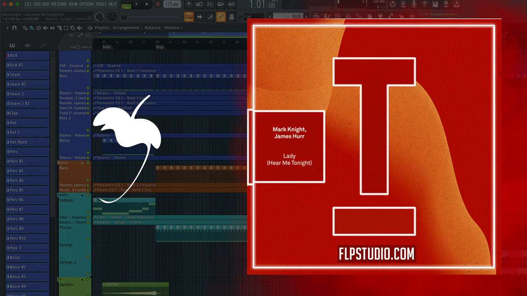Open the EDIT menu
The height and width of the screenshot is (296, 527).
[37, 4]
